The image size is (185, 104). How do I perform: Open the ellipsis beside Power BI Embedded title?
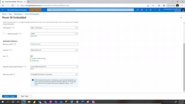point(29,18)
